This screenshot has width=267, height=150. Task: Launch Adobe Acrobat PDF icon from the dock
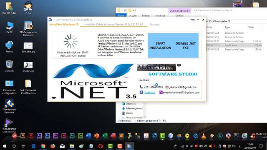tap(146, 136)
